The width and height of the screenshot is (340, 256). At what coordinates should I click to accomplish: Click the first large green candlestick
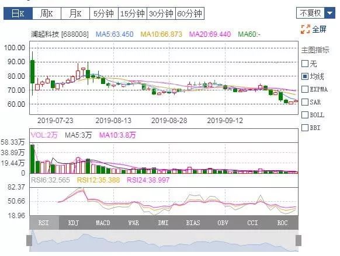point(32,72)
